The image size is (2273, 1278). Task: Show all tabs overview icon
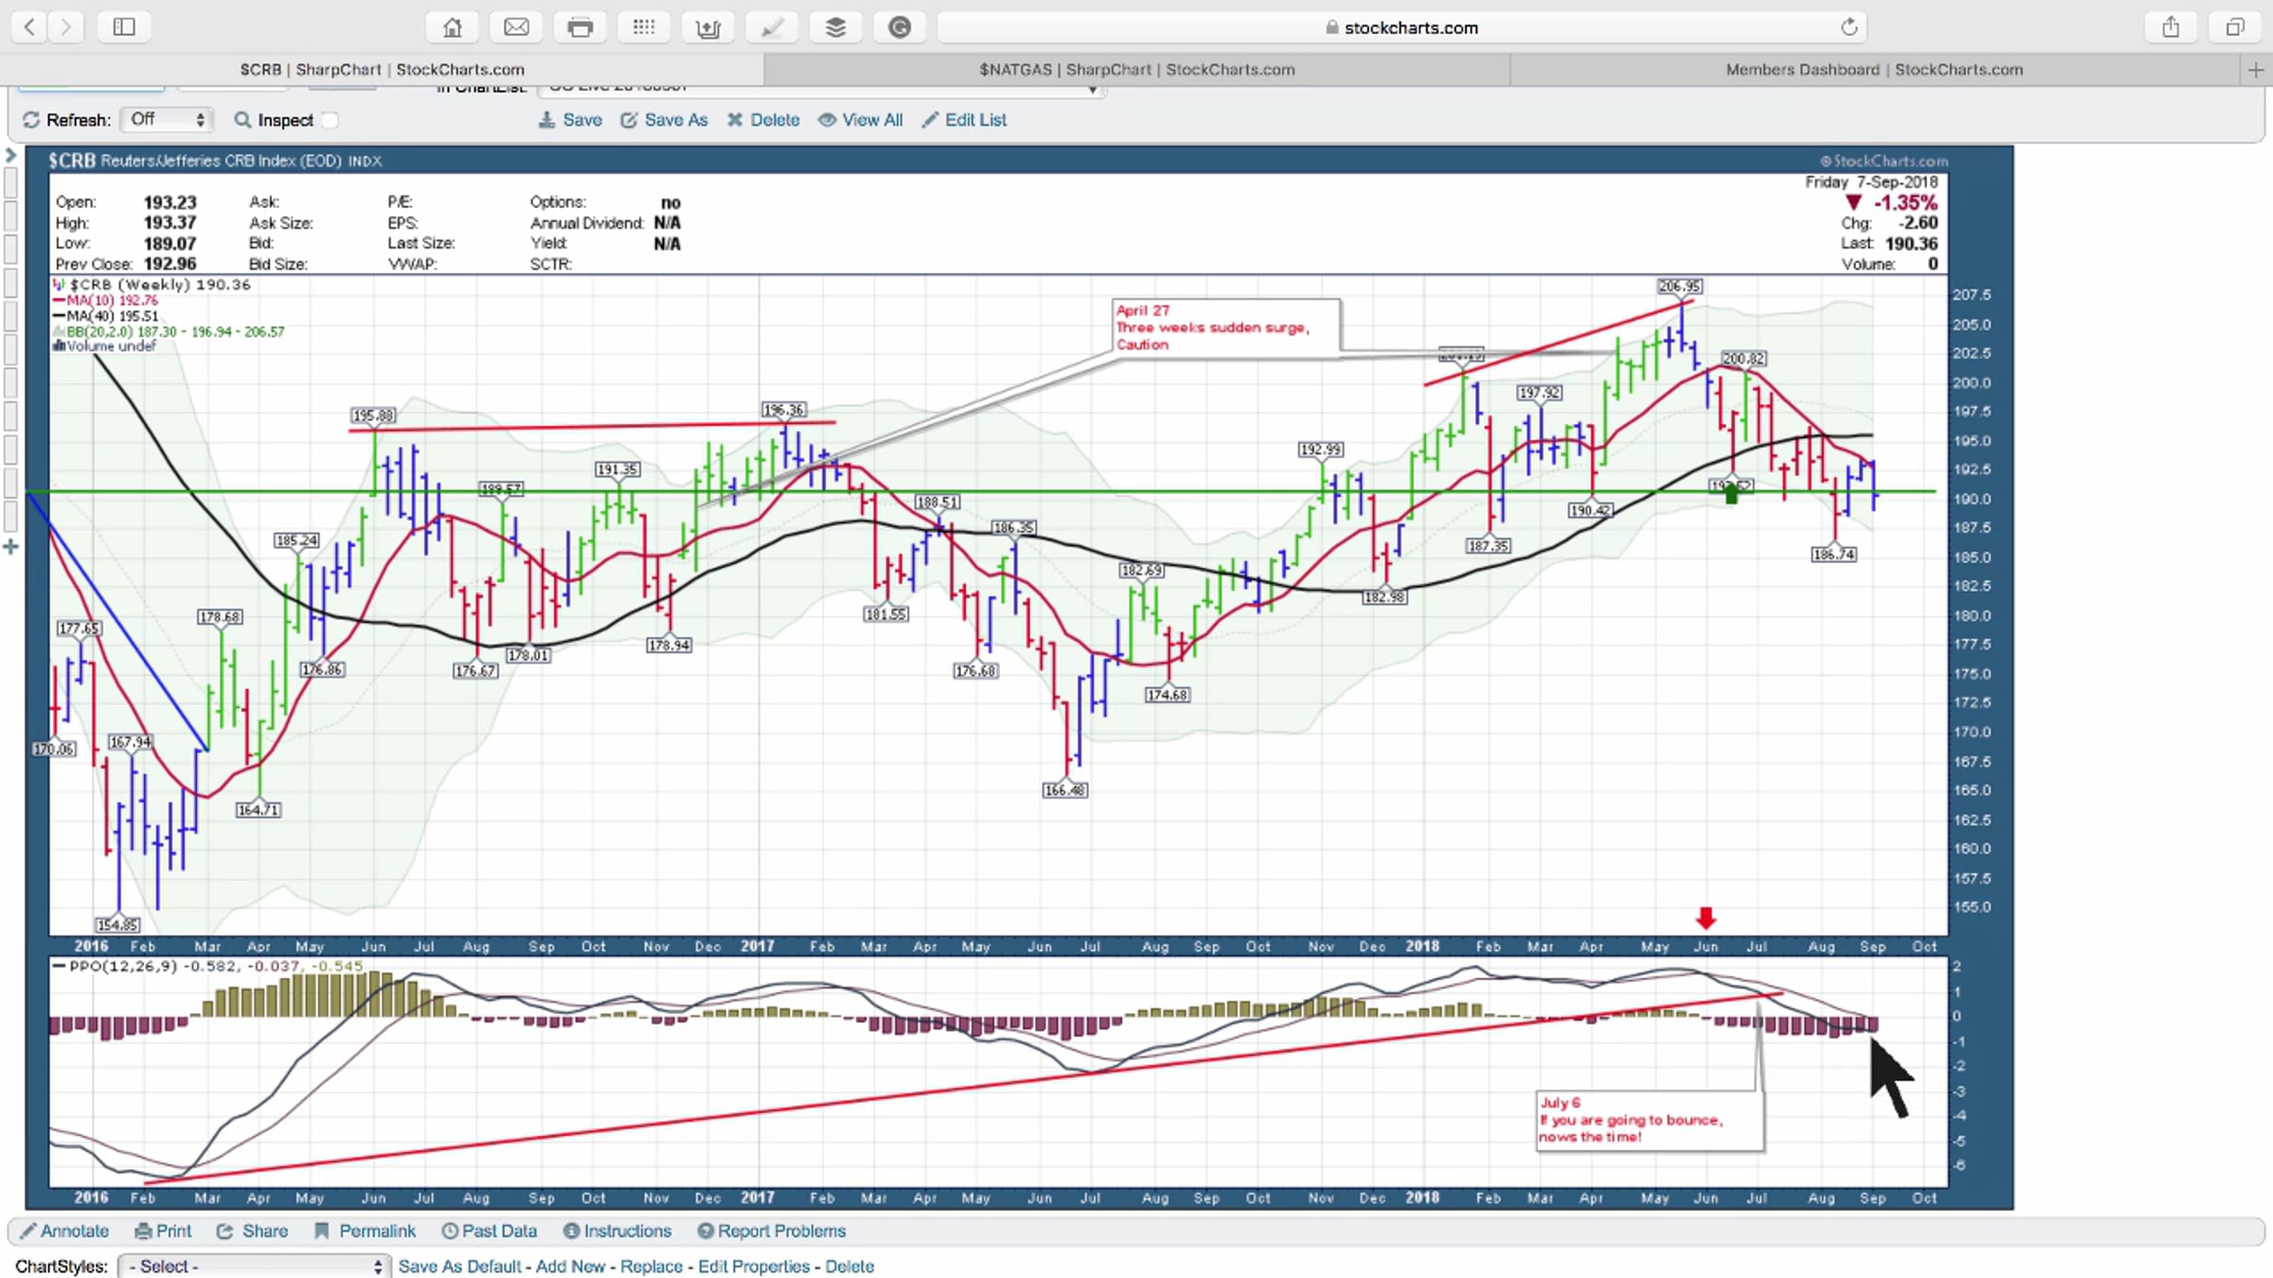pyautogui.click(x=2235, y=27)
